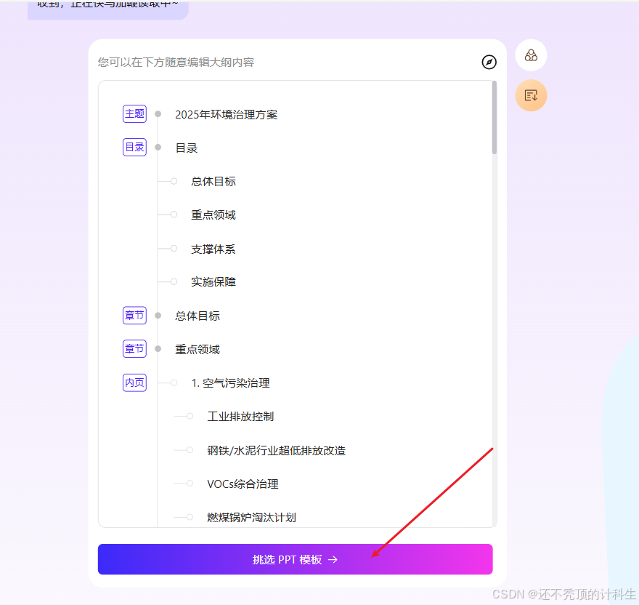The image size is (639, 605).
Task: Select the 目录 tag label
Action: click(134, 147)
